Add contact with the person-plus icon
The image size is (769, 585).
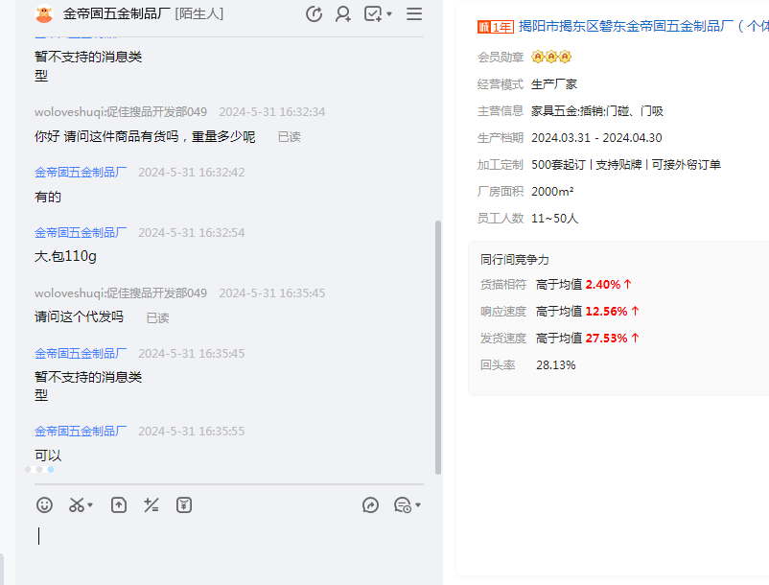342,14
